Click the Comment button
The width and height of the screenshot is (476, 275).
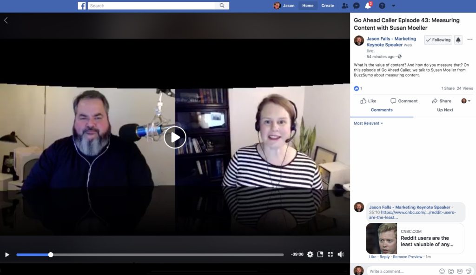pyautogui.click(x=404, y=101)
